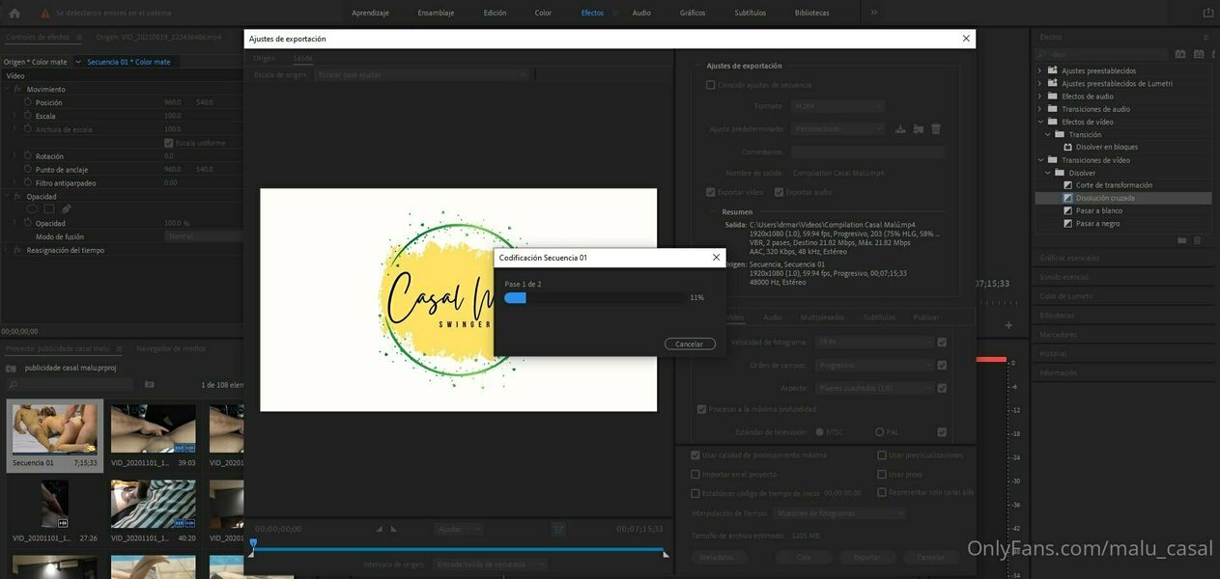Open the Escala de origen dropdown
The width and height of the screenshot is (1220, 579).
(422, 74)
